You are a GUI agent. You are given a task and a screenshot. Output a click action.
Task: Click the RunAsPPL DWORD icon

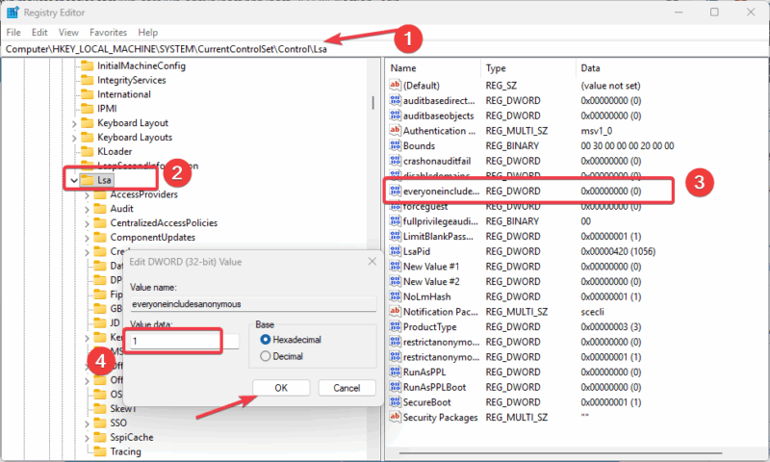(x=396, y=372)
